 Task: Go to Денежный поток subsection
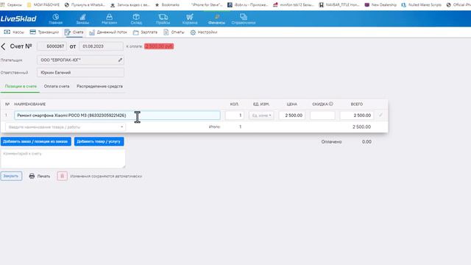108,32
